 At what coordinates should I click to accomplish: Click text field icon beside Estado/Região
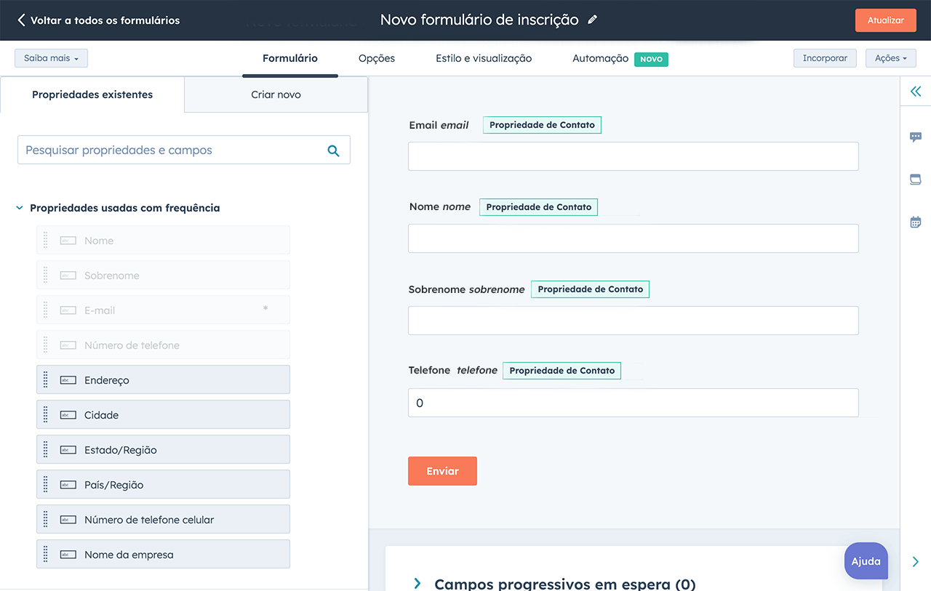68,450
